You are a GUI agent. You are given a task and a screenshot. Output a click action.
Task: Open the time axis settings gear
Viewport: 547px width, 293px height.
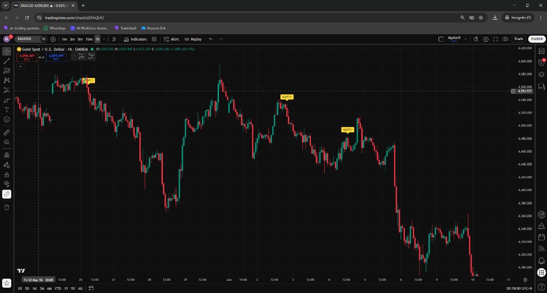[525, 280]
